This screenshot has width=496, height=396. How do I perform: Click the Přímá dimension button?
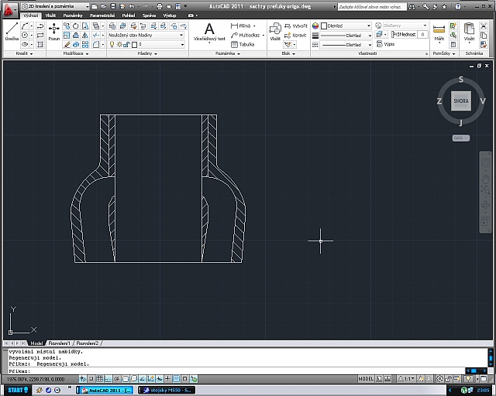tap(243, 26)
